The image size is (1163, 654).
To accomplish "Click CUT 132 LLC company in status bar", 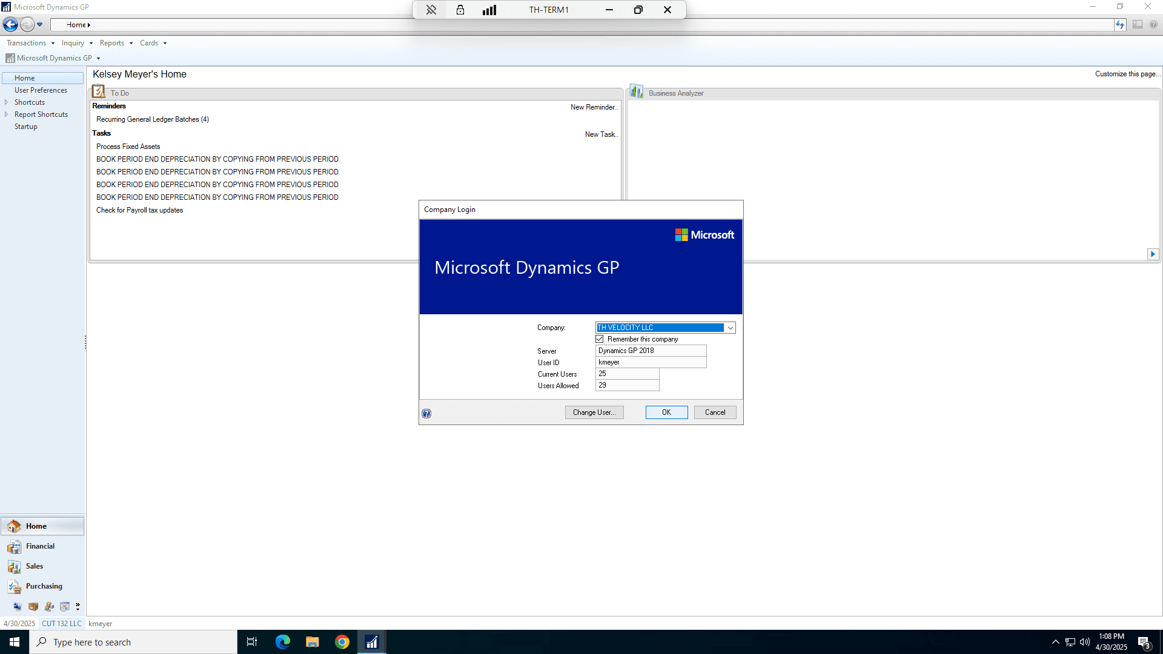I will (x=62, y=624).
